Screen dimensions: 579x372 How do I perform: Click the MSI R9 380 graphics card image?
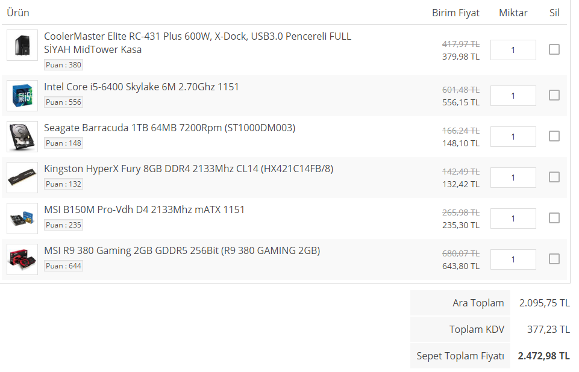pyautogui.click(x=22, y=259)
